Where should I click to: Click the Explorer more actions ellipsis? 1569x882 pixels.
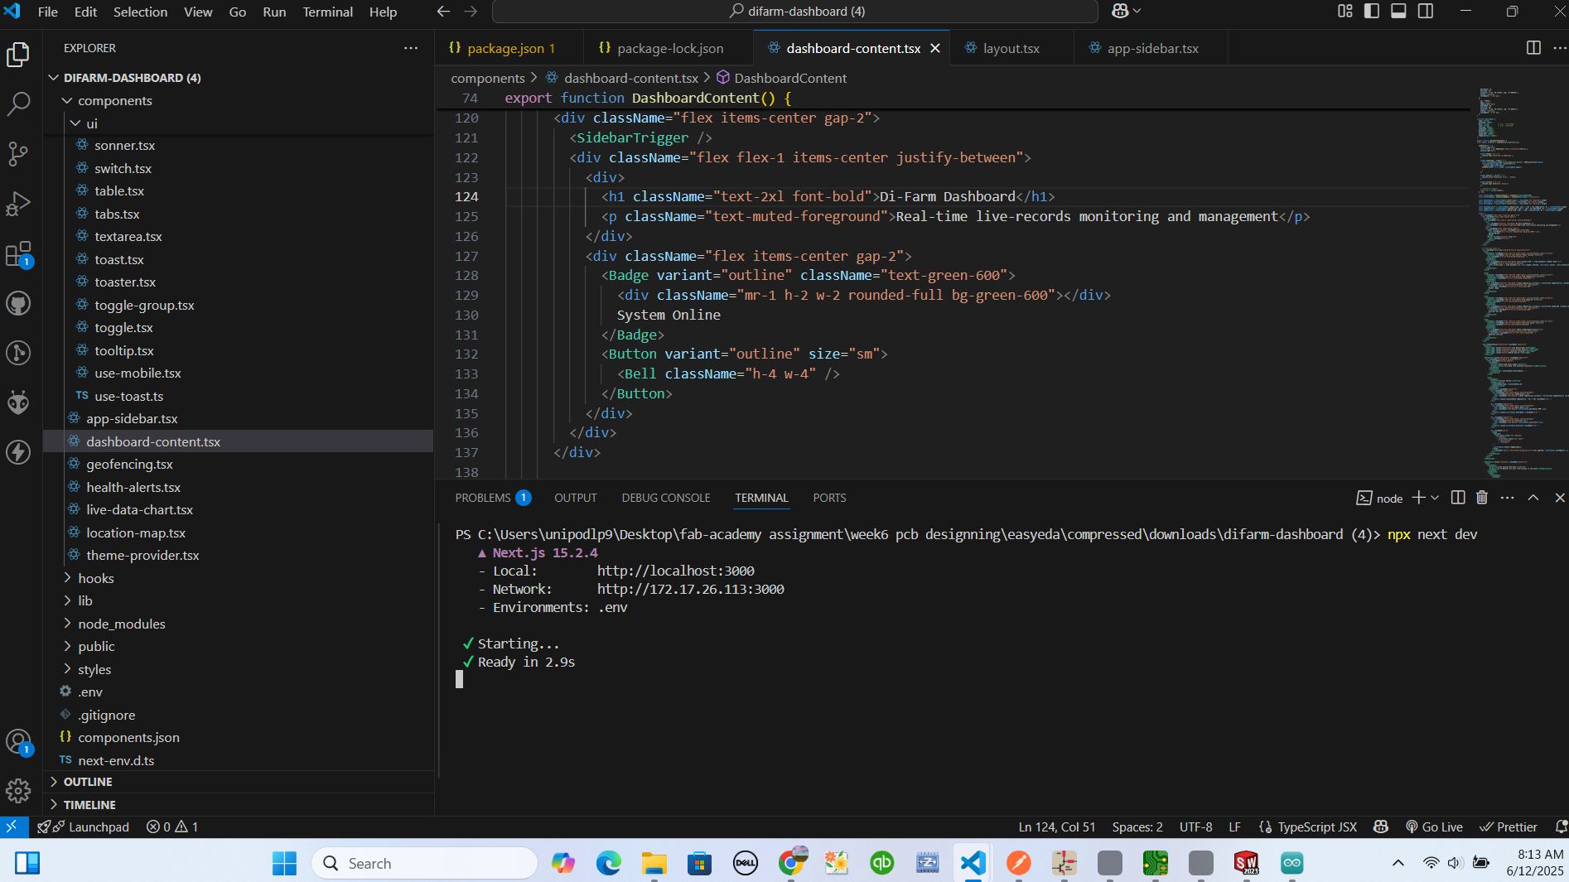[x=411, y=48]
